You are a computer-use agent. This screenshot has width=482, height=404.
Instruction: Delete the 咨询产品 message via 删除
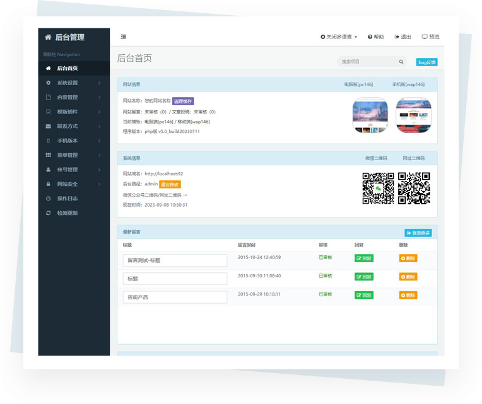[408, 295]
